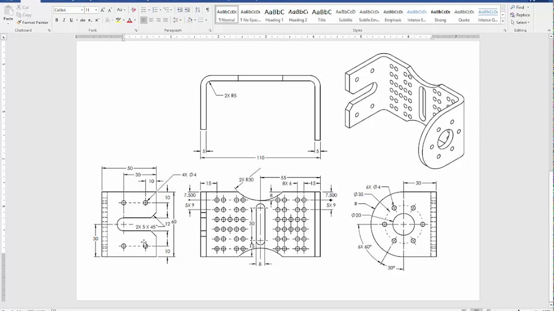The height and width of the screenshot is (311, 554).
Task: Click the Find button
Action: (x=517, y=7)
